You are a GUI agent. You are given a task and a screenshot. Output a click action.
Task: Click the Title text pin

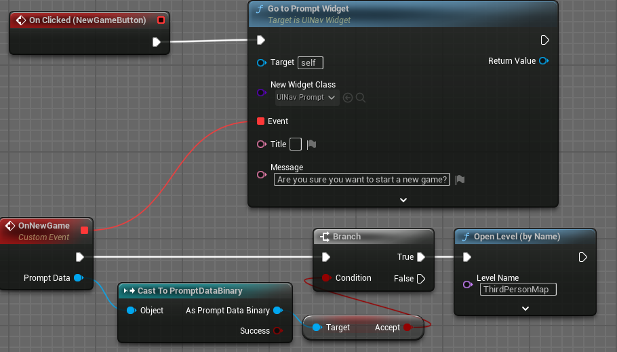pyautogui.click(x=261, y=144)
